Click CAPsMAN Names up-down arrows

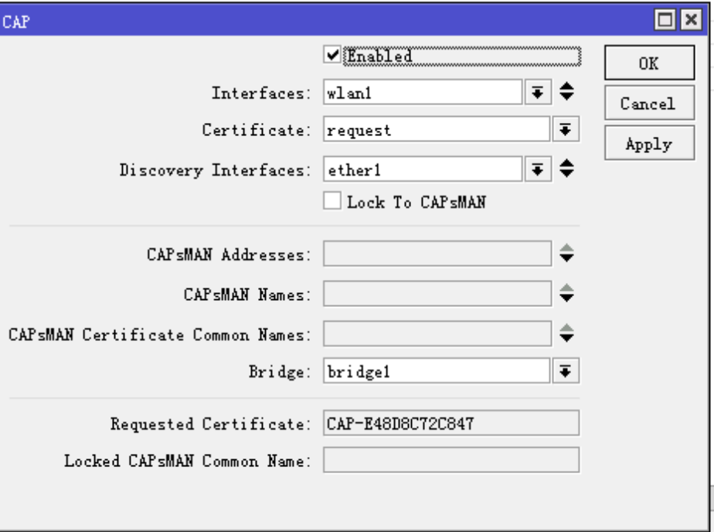(566, 293)
